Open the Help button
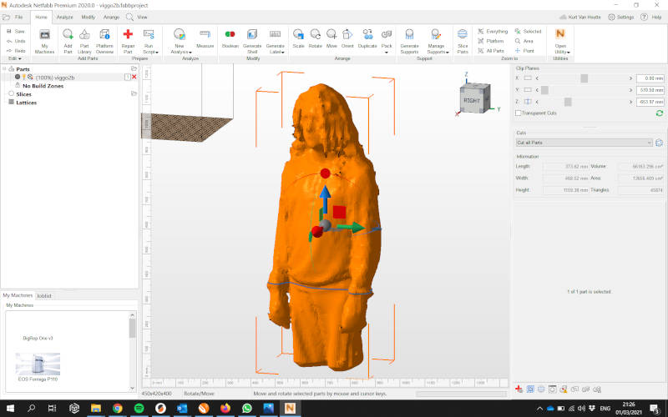Screen dimensions: 668x417 [651, 17]
